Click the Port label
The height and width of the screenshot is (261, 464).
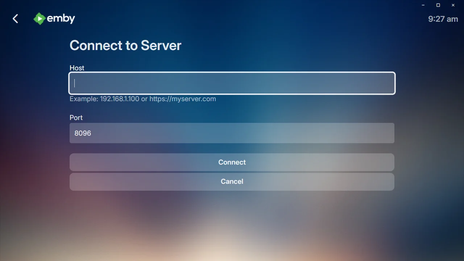(76, 117)
